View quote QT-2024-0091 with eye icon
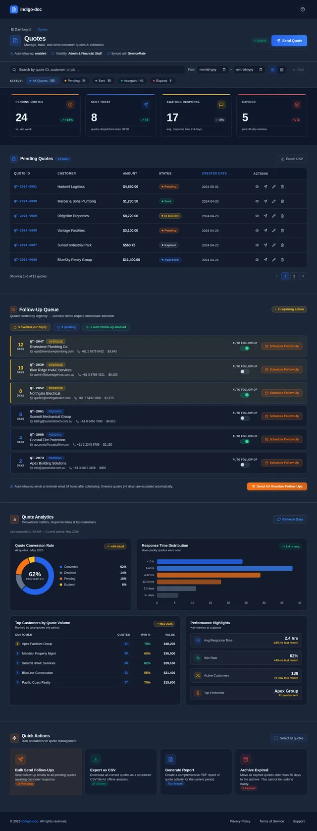The height and width of the screenshot is (831, 317). (x=257, y=187)
